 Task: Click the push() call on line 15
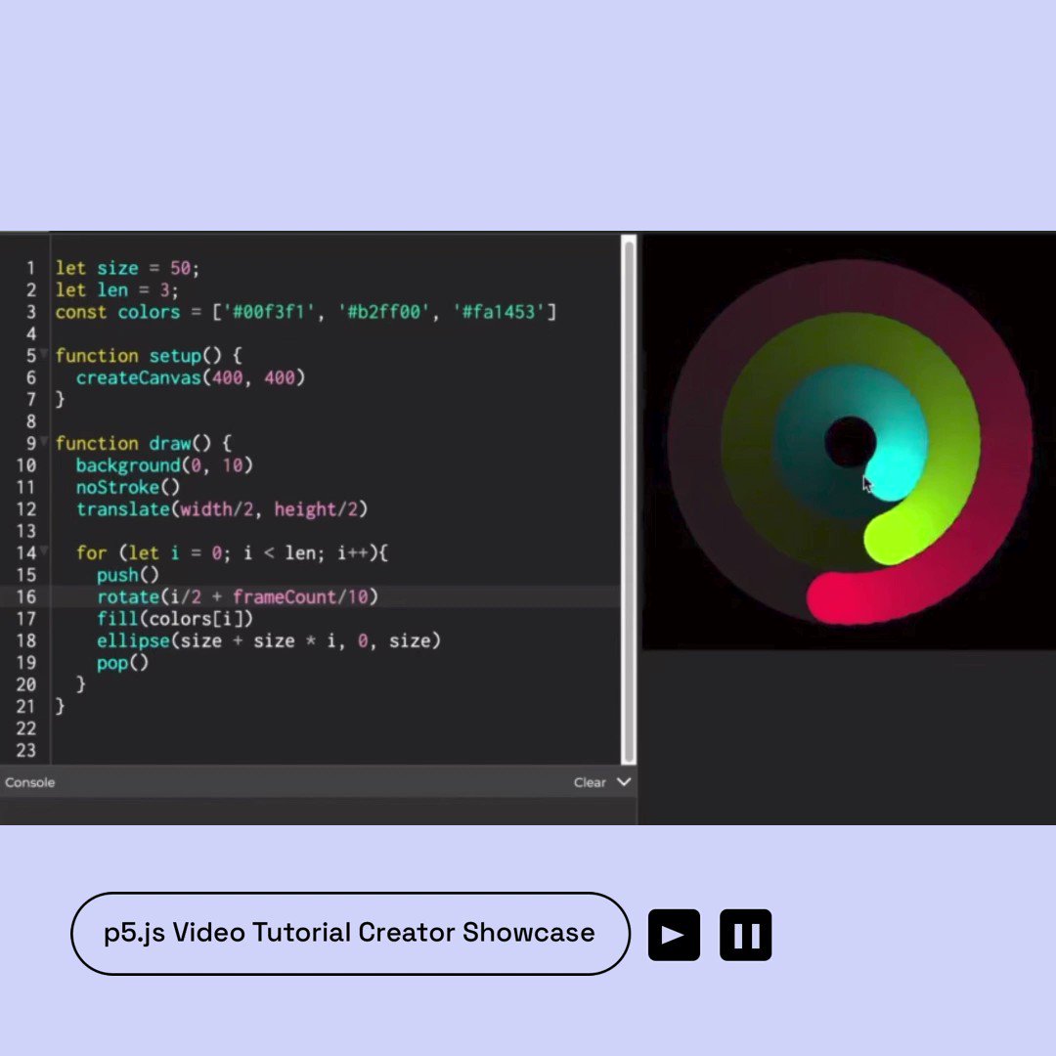point(128,575)
